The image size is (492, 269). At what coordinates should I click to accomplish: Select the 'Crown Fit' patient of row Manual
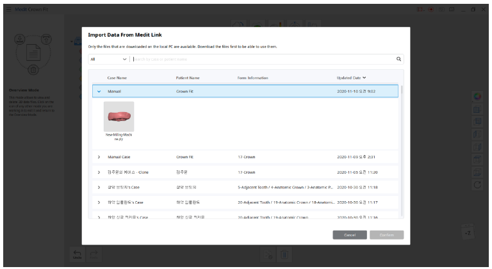point(184,92)
